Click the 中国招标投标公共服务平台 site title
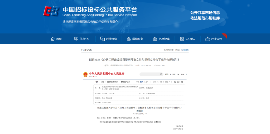270x134 pixels. (x=100, y=9)
